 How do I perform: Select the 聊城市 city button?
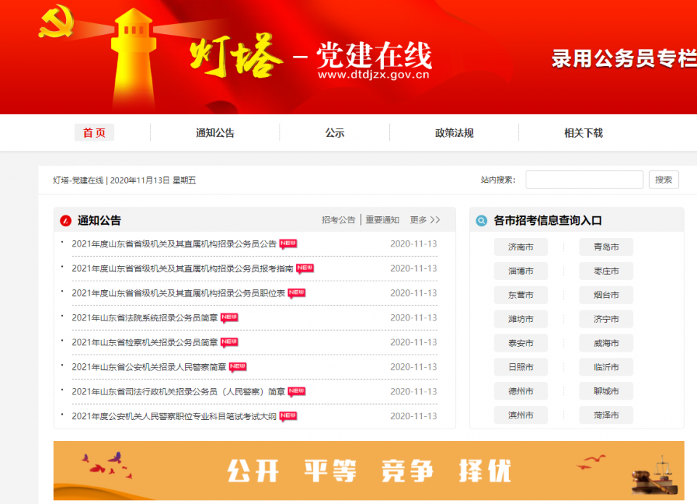click(x=606, y=391)
